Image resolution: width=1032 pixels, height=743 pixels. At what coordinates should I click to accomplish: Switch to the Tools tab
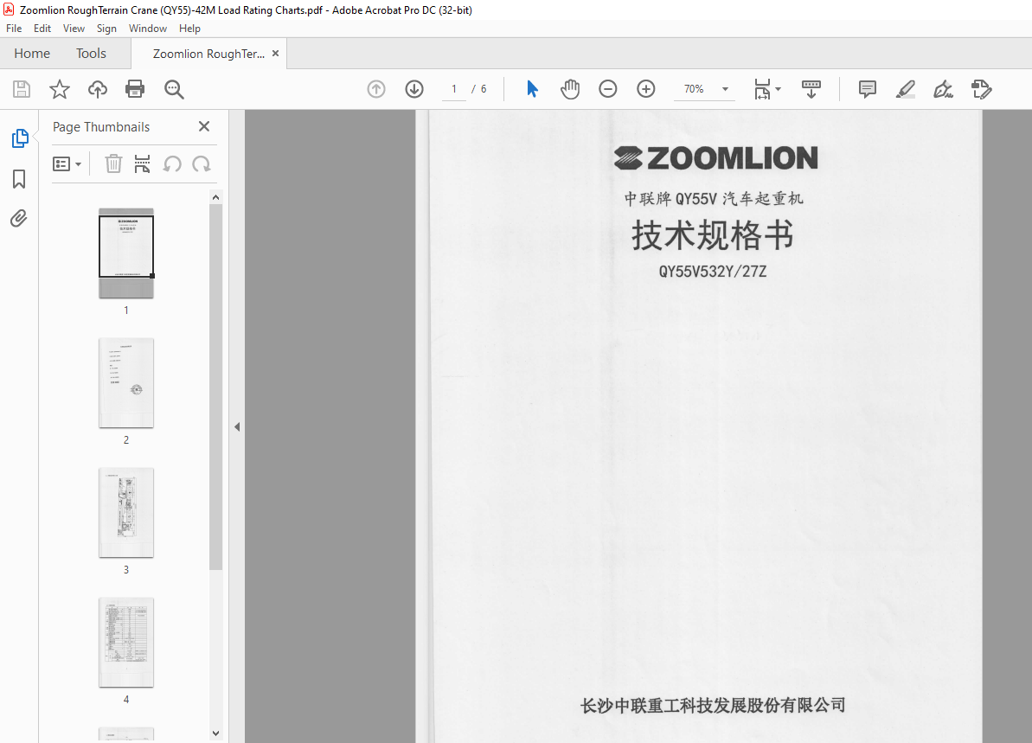click(91, 54)
